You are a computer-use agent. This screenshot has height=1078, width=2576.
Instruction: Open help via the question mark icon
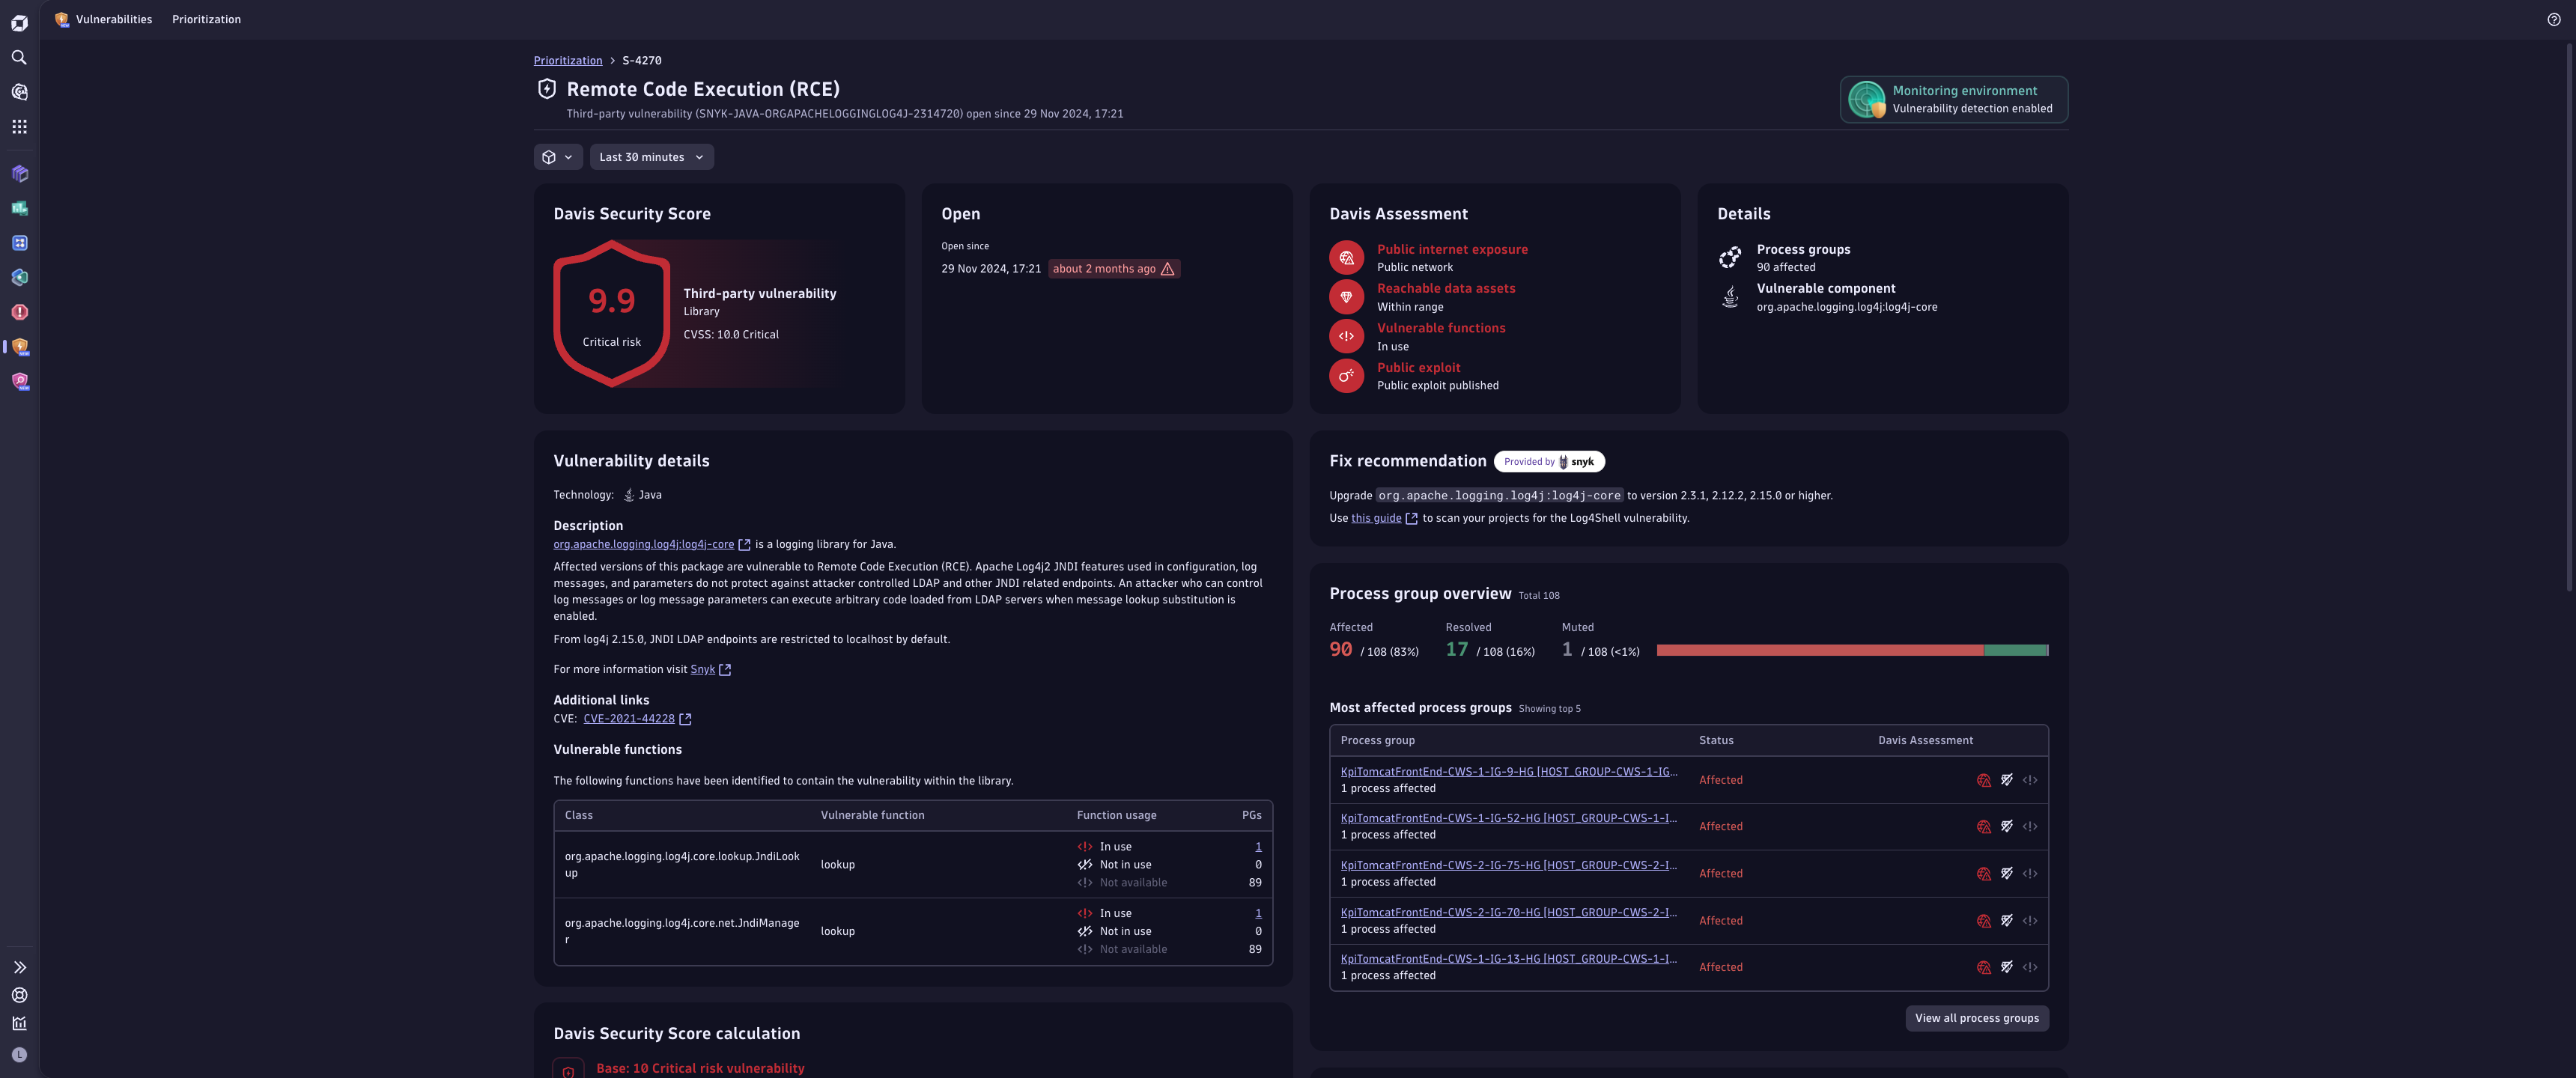[2554, 19]
